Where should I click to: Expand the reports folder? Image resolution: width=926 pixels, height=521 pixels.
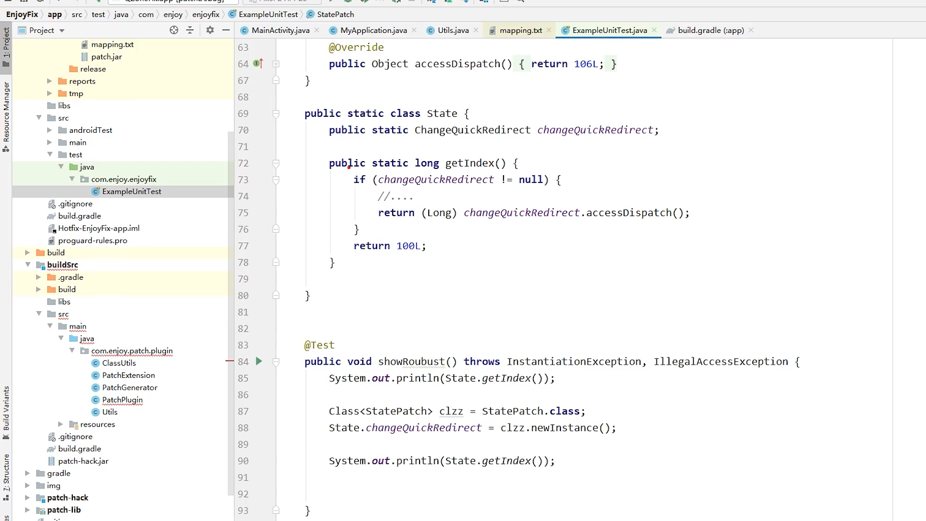[49, 81]
